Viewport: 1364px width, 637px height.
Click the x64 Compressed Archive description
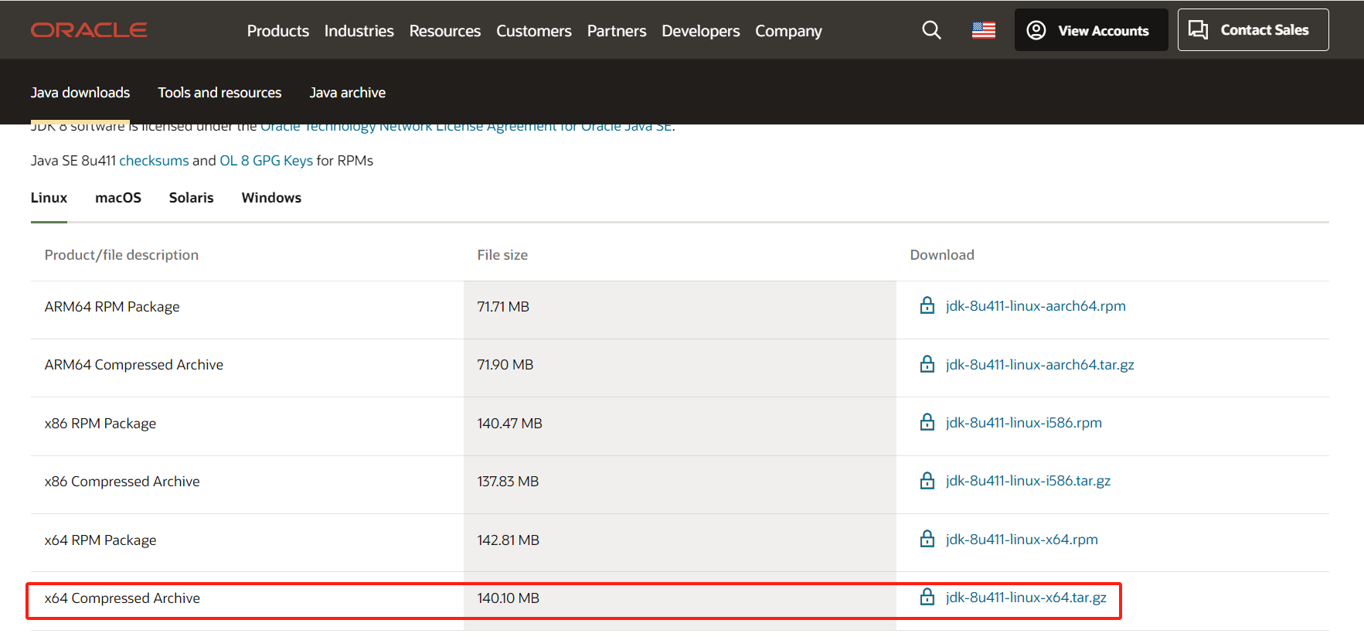[x=122, y=598]
